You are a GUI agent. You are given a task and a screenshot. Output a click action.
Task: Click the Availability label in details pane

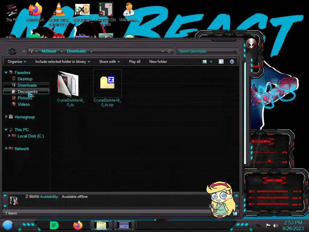click(x=49, y=197)
